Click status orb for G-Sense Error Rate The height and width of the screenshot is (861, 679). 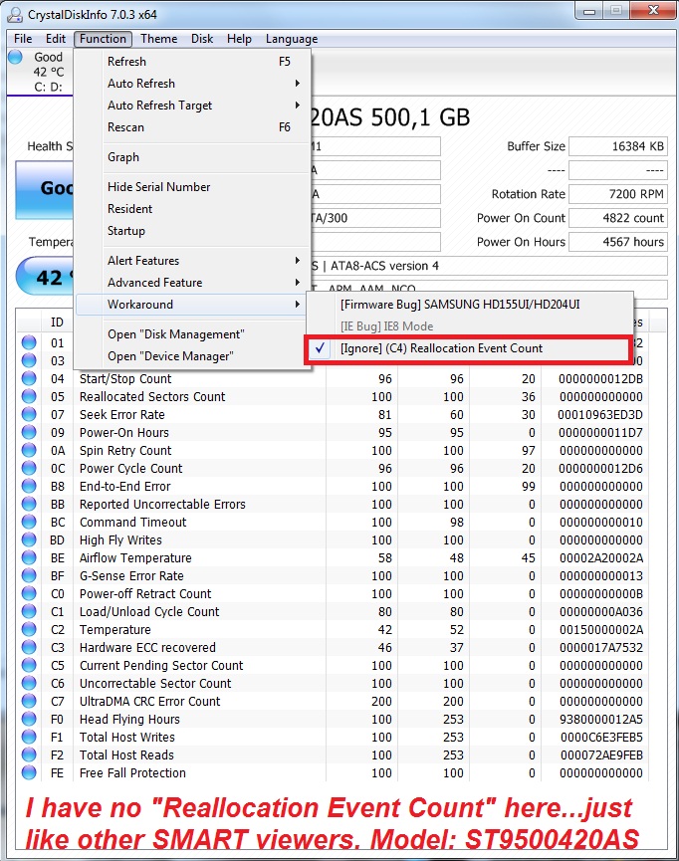click(29, 576)
